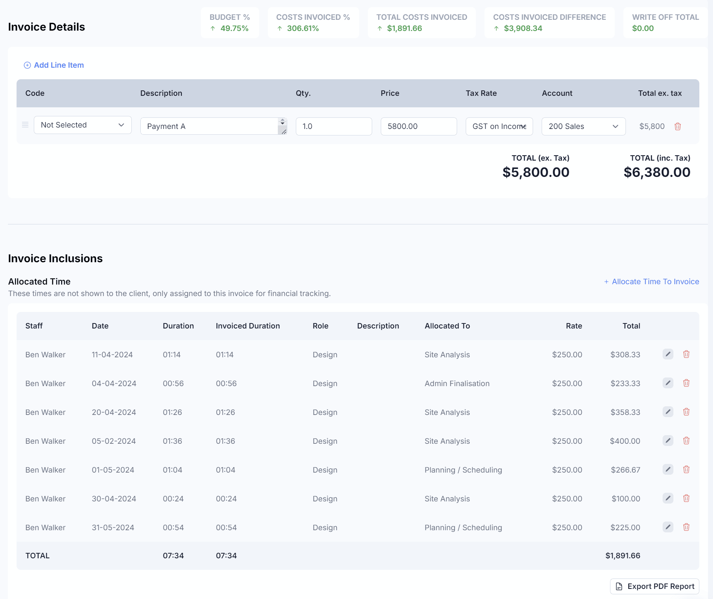The height and width of the screenshot is (599, 713).
Task: Delete the 11-04-2024 time entry
Action: point(686,354)
